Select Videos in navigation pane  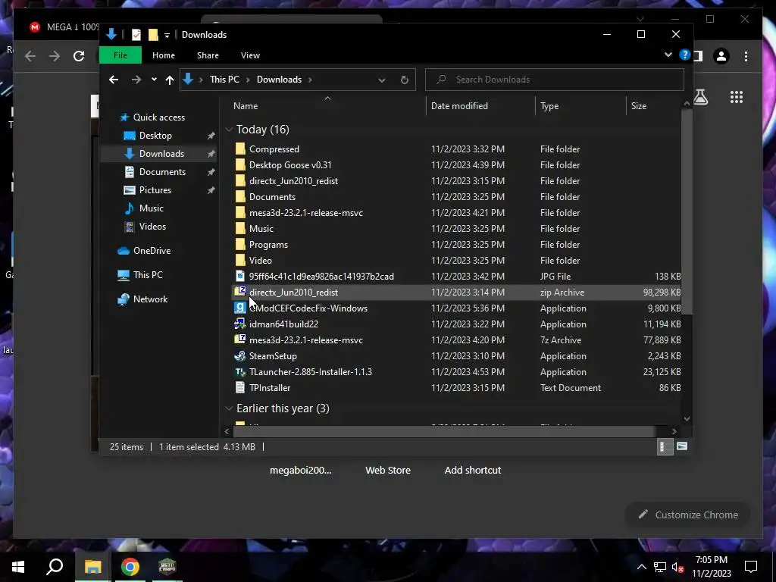(x=152, y=226)
